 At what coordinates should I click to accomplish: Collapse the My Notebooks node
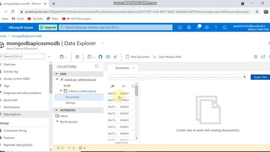tap(57, 121)
